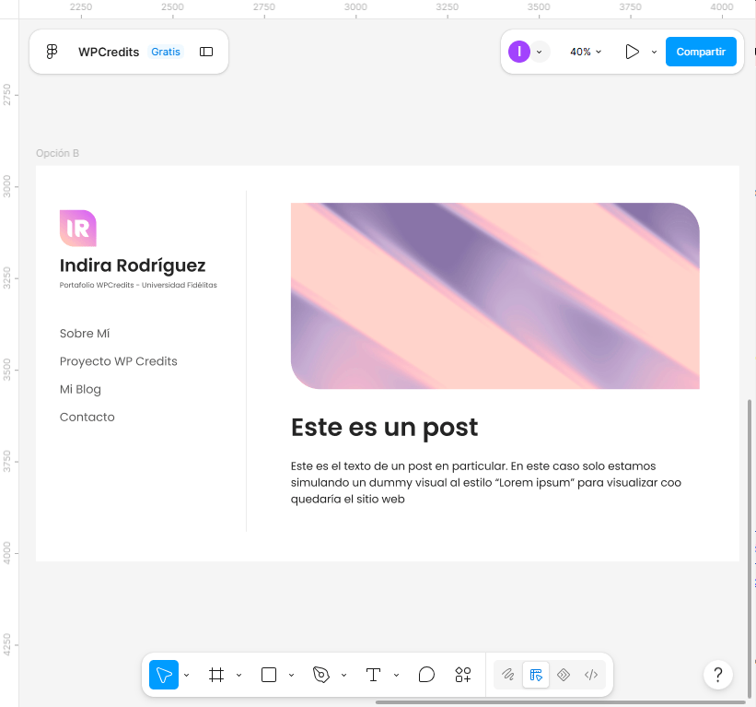Click the Mi Blog menu item
The width and height of the screenshot is (756, 707).
80,390
